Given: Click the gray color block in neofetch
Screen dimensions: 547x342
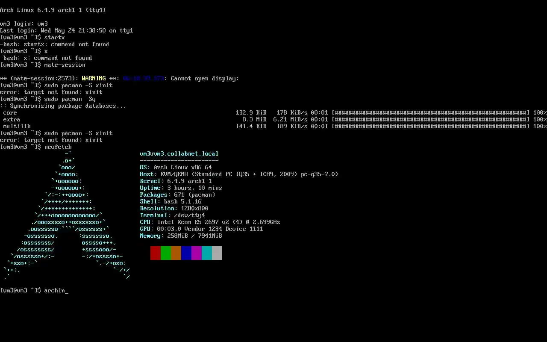Looking at the screenshot, I should pos(217,253).
